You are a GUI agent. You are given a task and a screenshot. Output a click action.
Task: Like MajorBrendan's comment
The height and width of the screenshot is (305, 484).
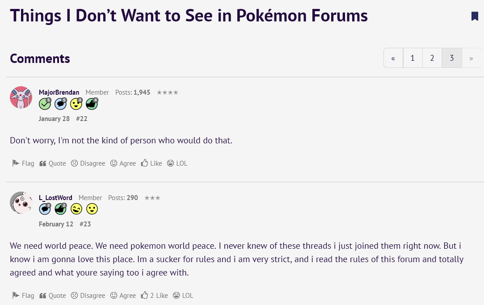tap(151, 163)
